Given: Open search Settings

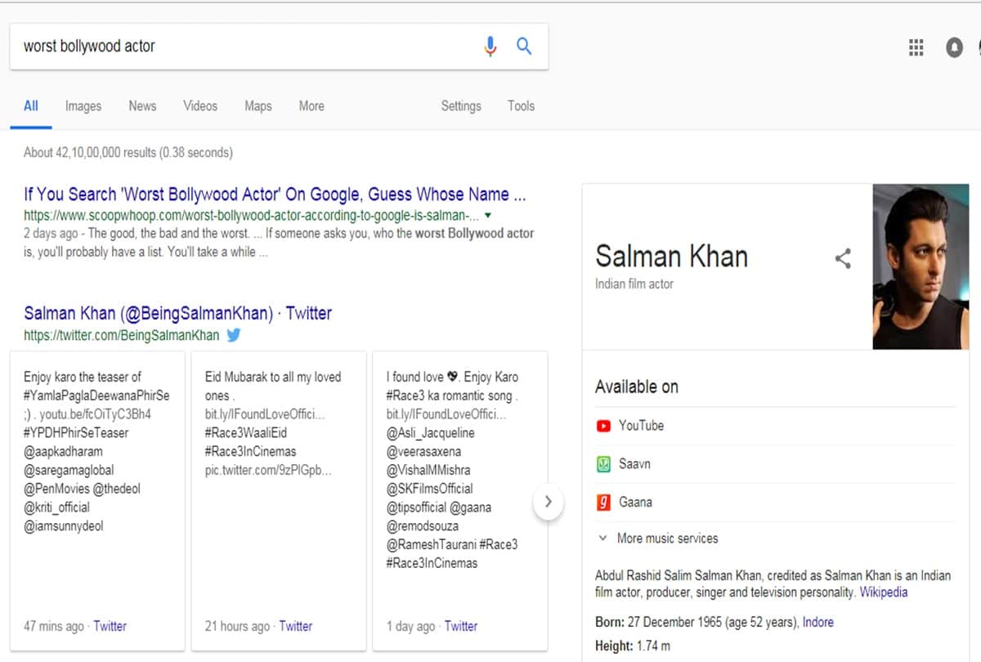Looking at the screenshot, I should pyautogui.click(x=461, y=106).
